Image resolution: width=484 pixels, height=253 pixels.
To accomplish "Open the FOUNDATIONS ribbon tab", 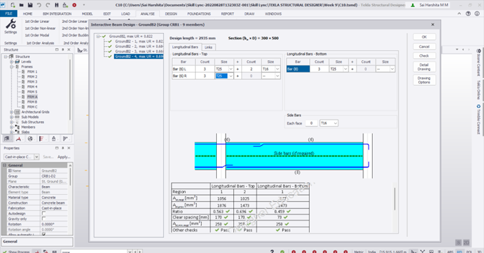I will 199,14.
